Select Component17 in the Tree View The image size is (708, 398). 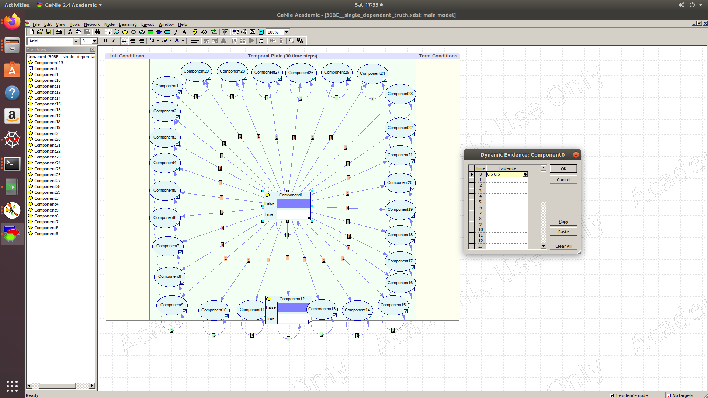[47, 116]
